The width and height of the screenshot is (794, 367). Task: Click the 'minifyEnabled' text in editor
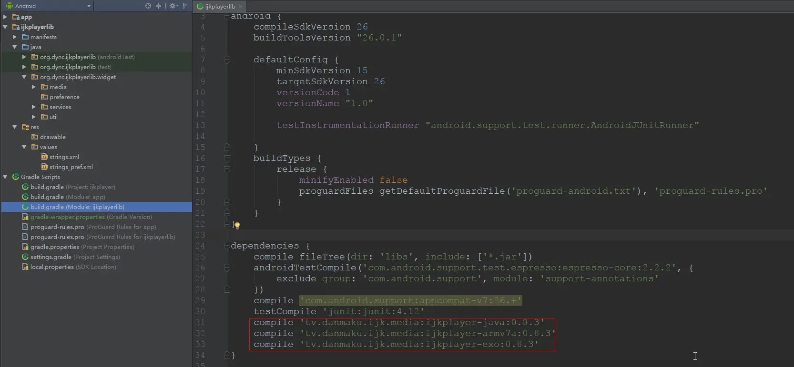click(x=336, y=180)
